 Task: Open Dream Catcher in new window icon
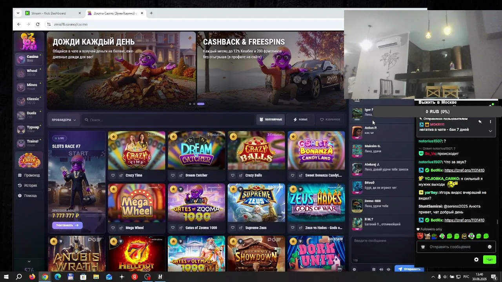pyautogui.click(x=181, y=175)
